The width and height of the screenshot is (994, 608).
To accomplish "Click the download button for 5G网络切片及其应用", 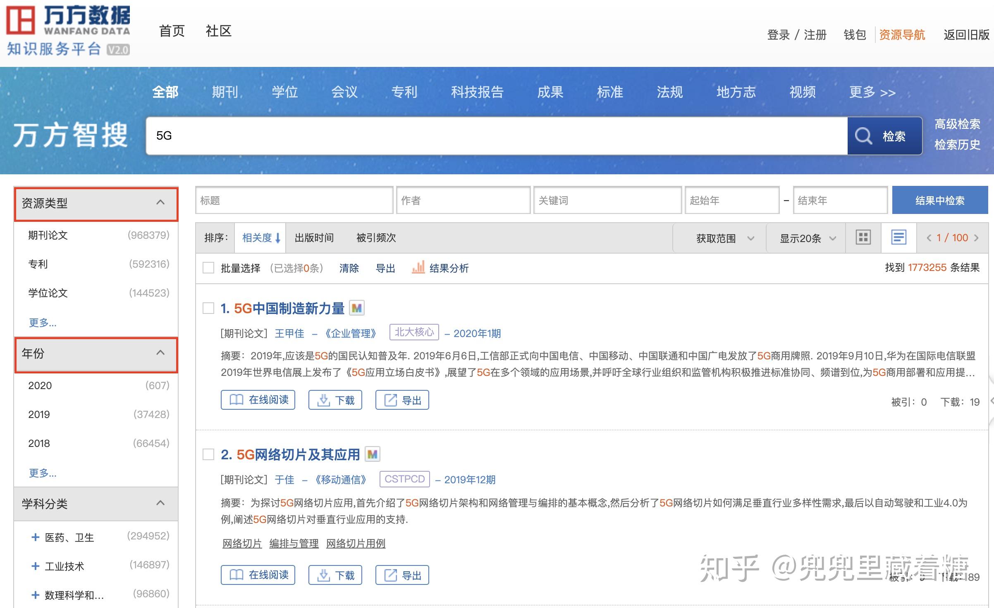I will [x=335, y=575].
